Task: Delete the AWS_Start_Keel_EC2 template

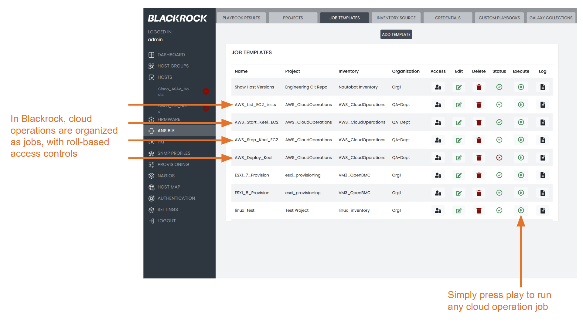Action: [x=479, y=122]
